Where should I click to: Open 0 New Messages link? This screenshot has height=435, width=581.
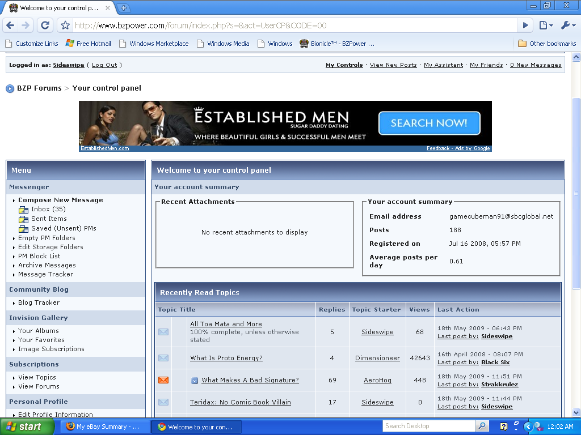536,65
